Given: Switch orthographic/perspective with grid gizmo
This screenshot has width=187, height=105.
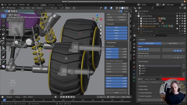Looking at the screenshot, I should pyautogui.click(x=101, y=37).
